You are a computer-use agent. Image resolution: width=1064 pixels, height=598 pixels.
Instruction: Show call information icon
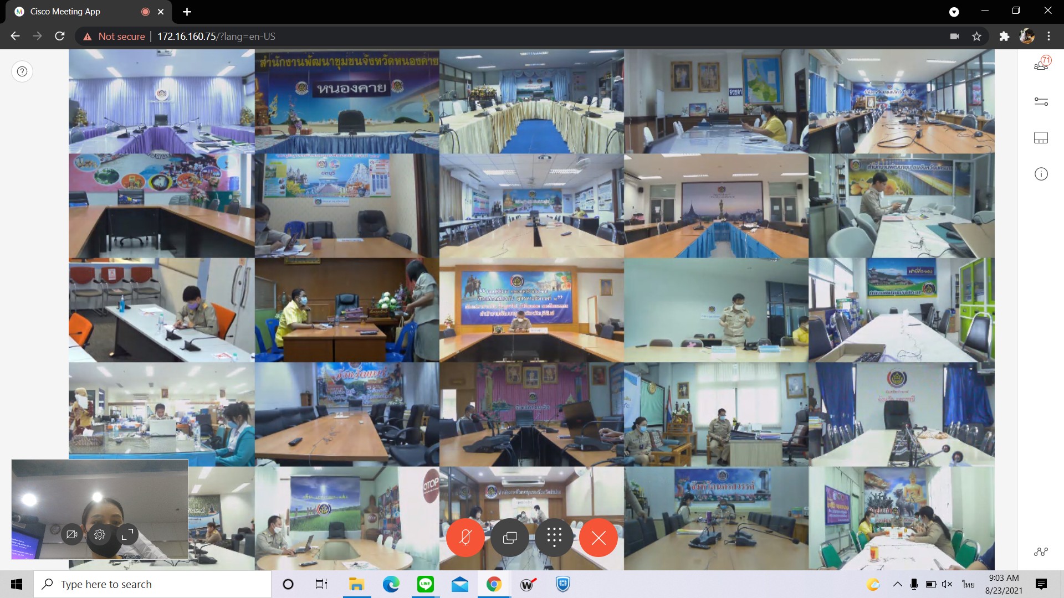(x=1041, y=174)
